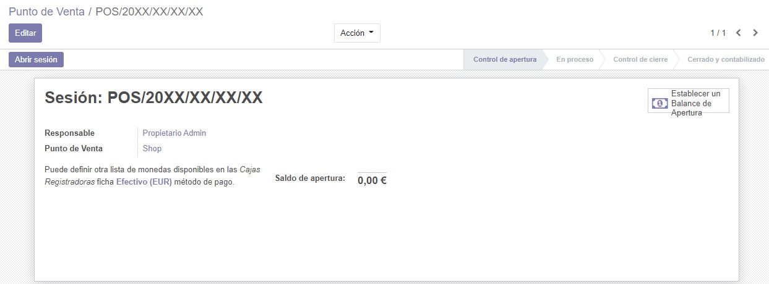
Task: Click the Acción dropdown caret
Action: [x=371, y=33]
